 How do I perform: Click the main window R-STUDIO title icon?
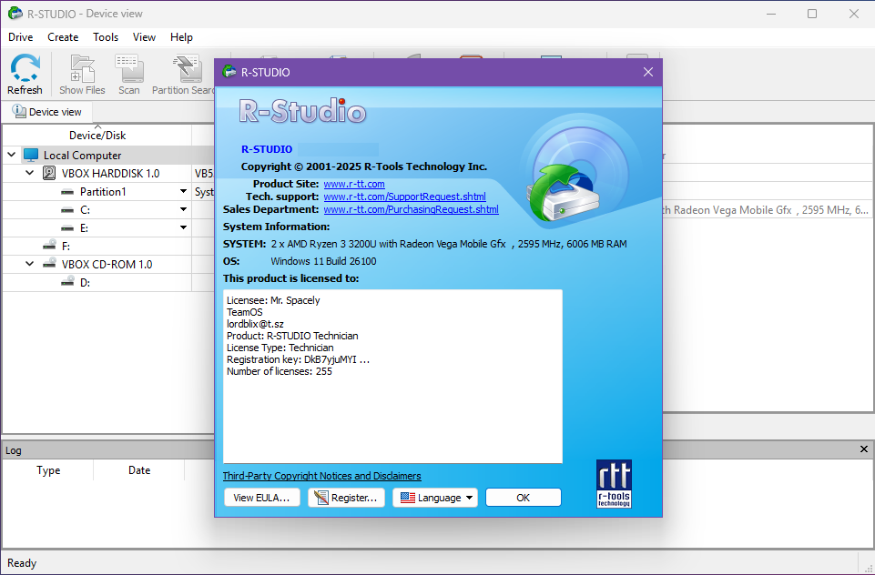(15, 14)
